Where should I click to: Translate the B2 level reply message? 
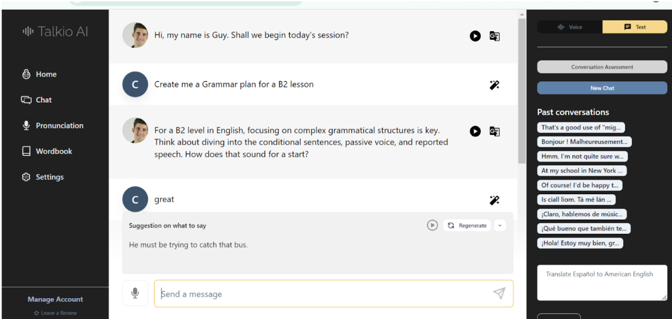pos(495,132)
